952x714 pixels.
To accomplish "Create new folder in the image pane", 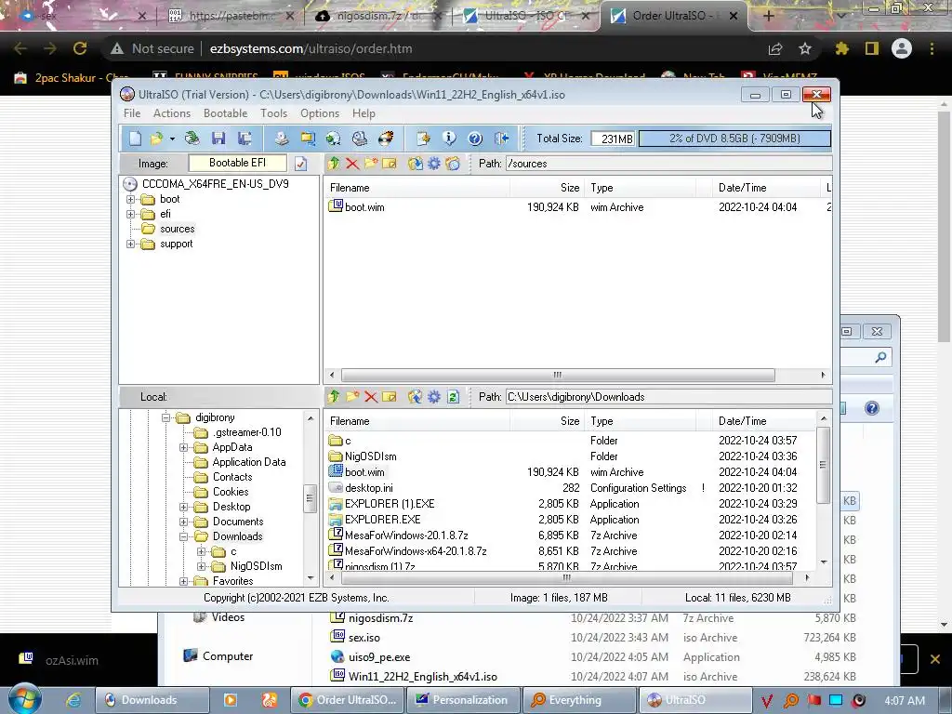I will coord(371,164).
